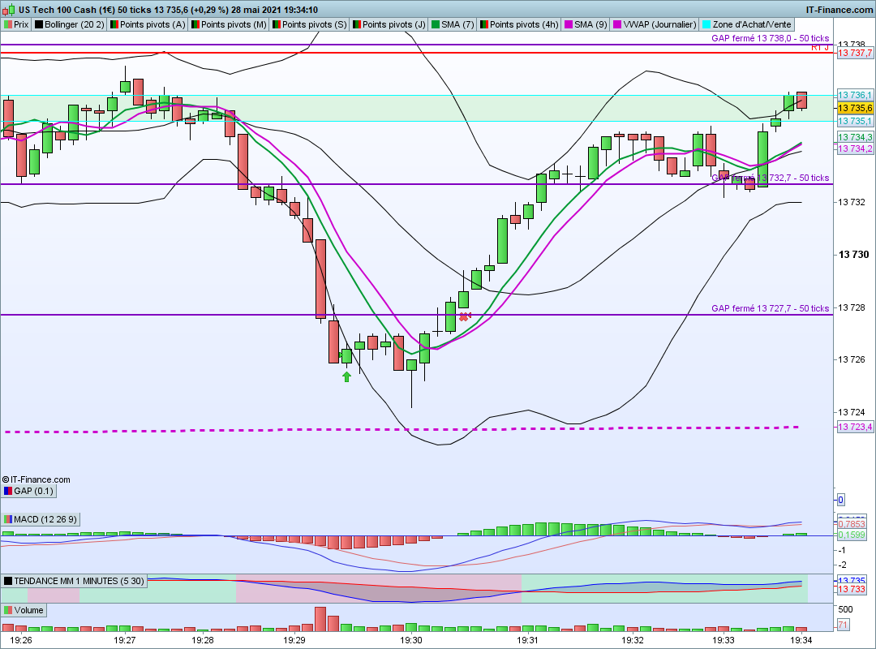Click the green SMA (7) color swatch

tap(436, 24)
